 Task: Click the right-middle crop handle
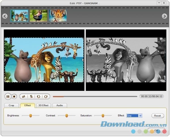(83, 60)
